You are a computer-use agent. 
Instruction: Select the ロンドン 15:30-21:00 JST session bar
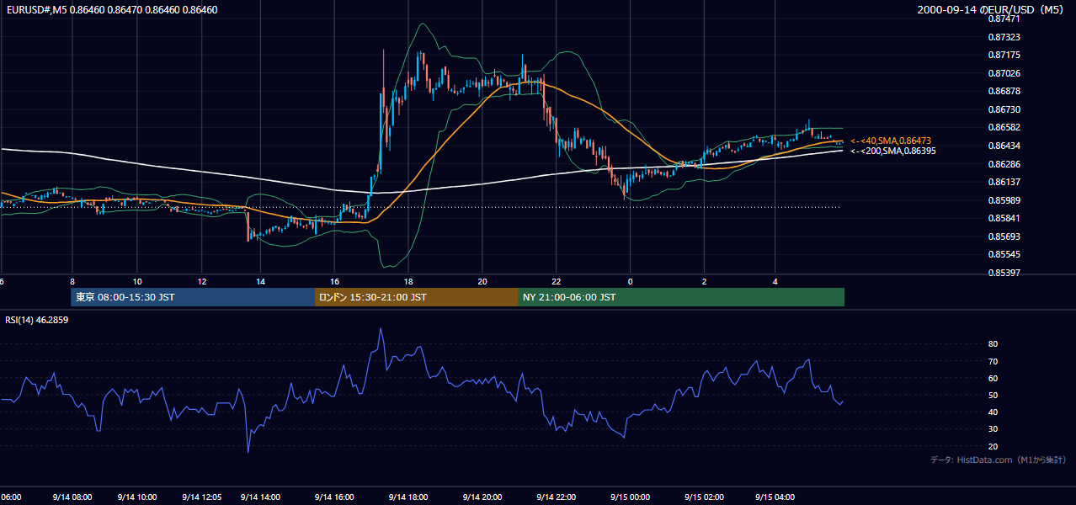point(416,297)
